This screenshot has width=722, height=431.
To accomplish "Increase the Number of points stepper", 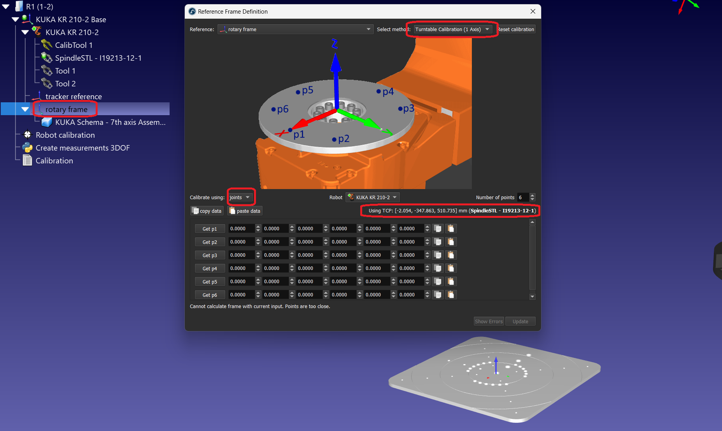I will [x=532, y=195].
